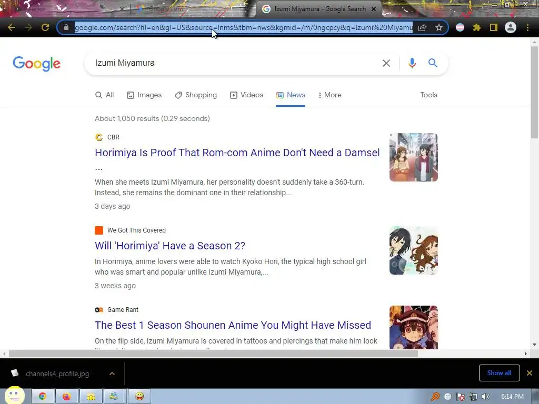The height and width of the screenshot is (404, 539).
Task: Click the Game Rant article thumbnail
Action: (x=414, y=327)
